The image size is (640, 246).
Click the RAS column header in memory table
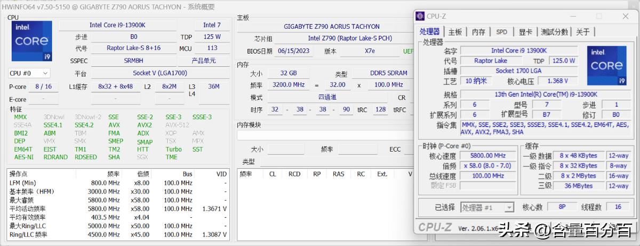(338, 174)
